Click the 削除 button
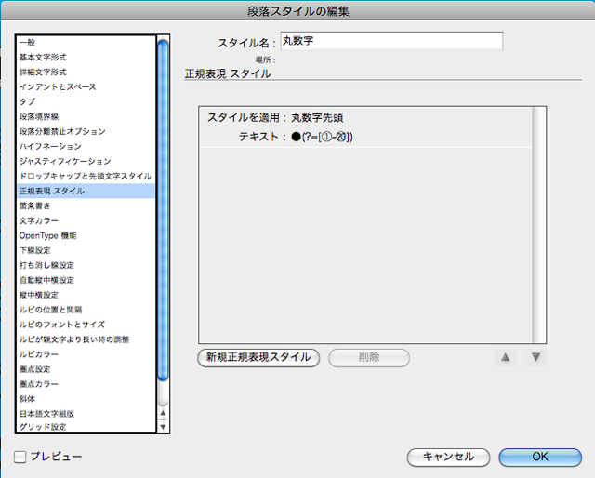Viewport: 595px width, 478px height. 368,357
